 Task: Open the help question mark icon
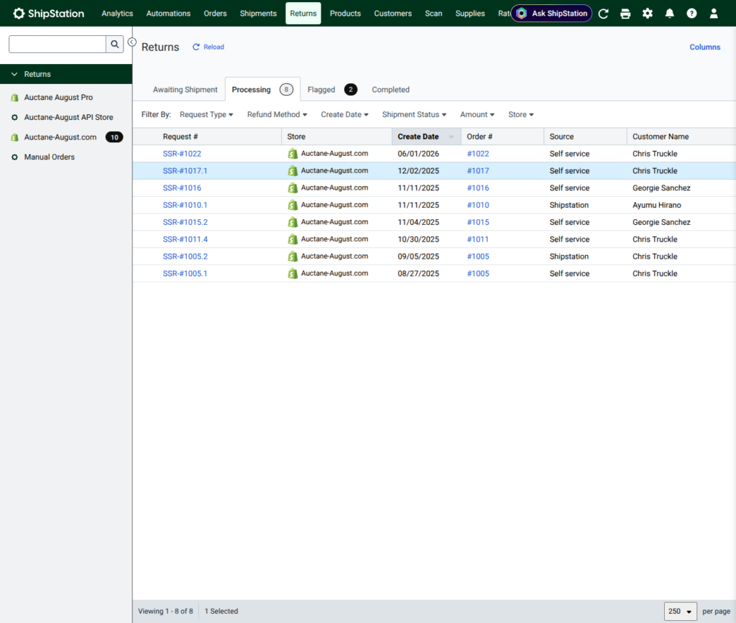pos(691,13)
